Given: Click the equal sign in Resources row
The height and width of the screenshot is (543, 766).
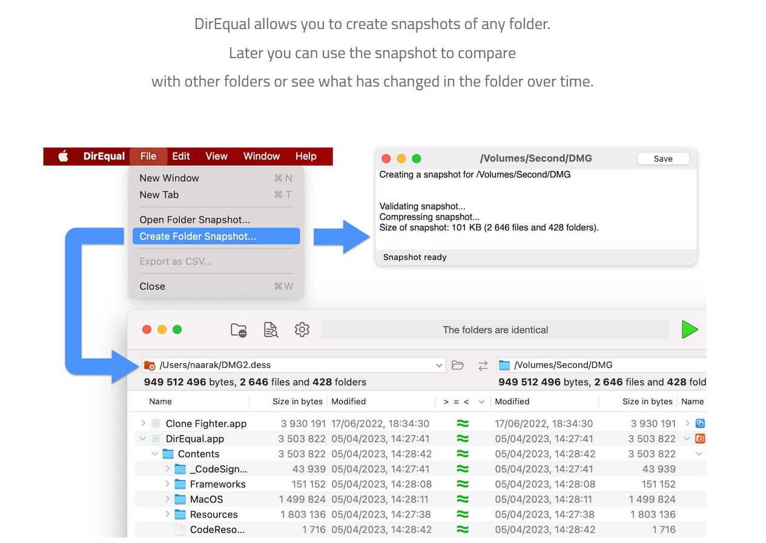Looking at the screenshot, I should (x=463, y=515).
